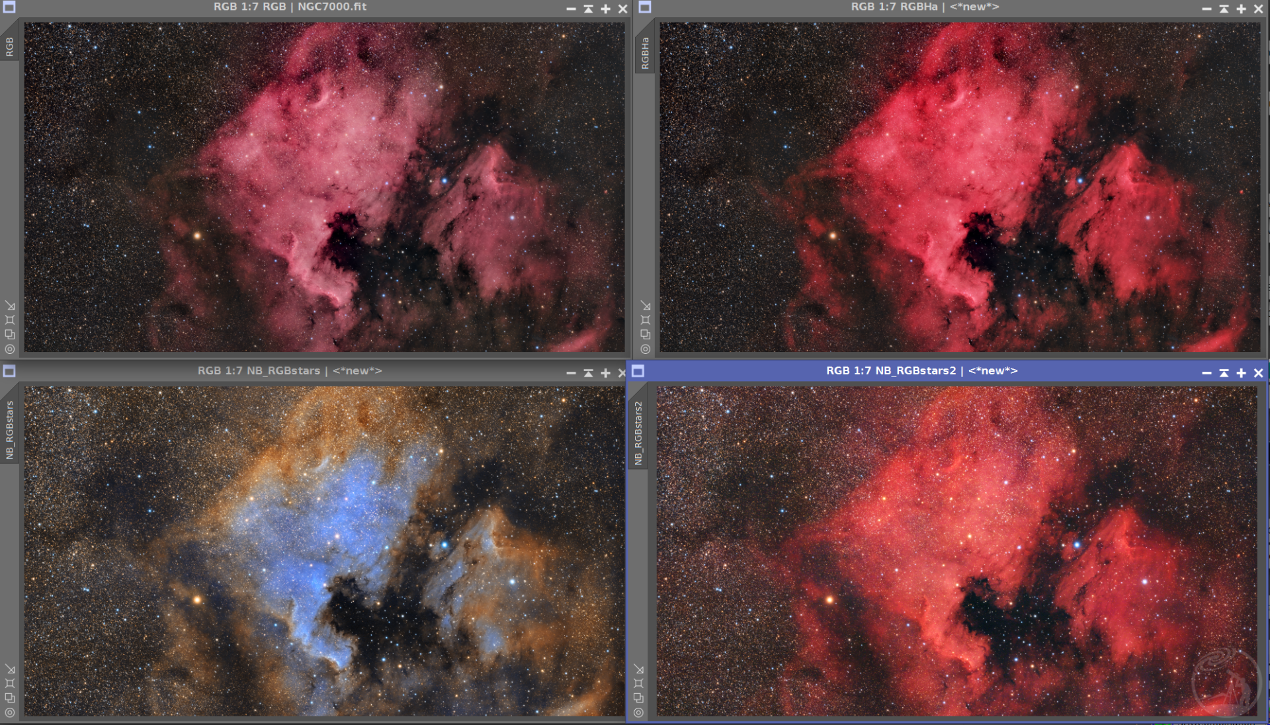Click diagonal arrow icon in NGC7000.fit window
The height and width of the screenshot is (725, 1270).
coord(10,306)
